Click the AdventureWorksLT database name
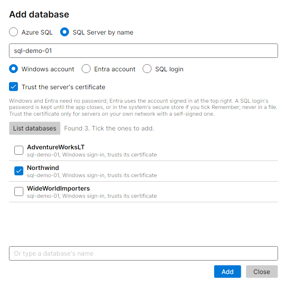287x287 pixels. [56, 147]
